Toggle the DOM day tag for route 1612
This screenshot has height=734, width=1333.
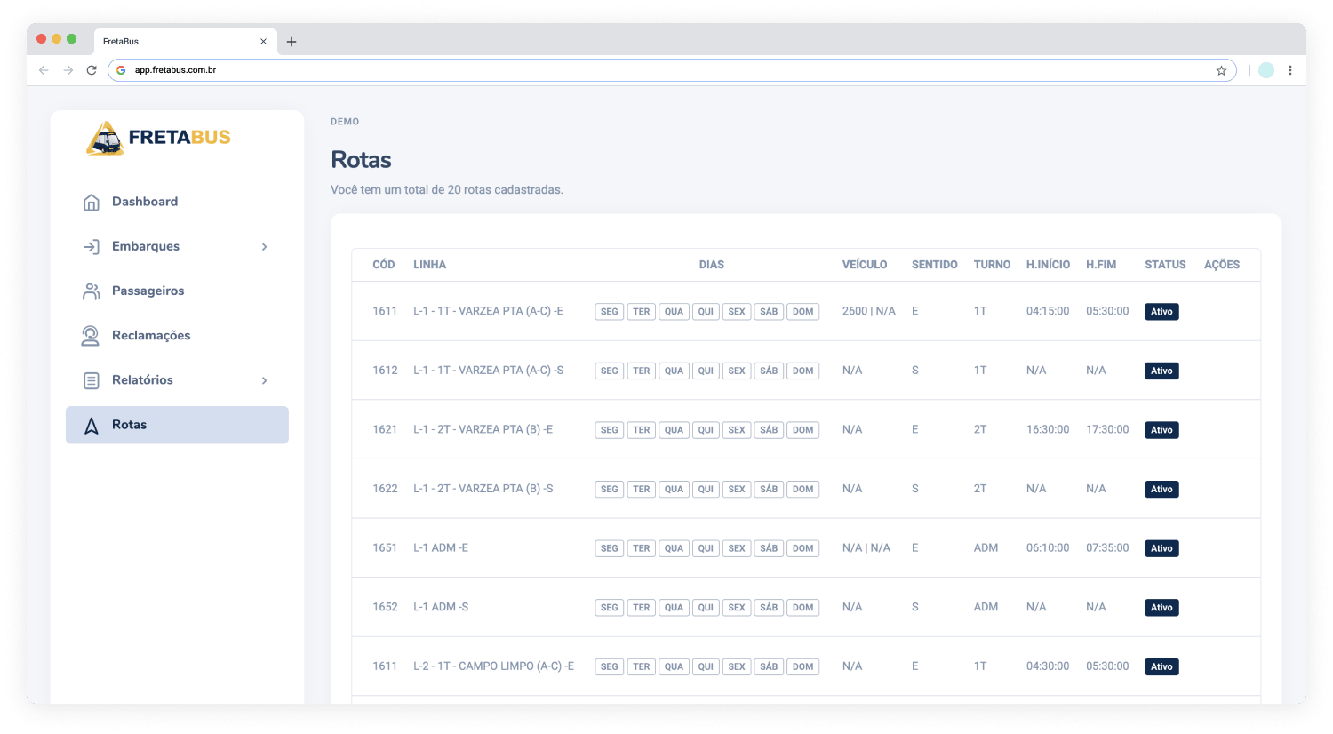[802, 371]
